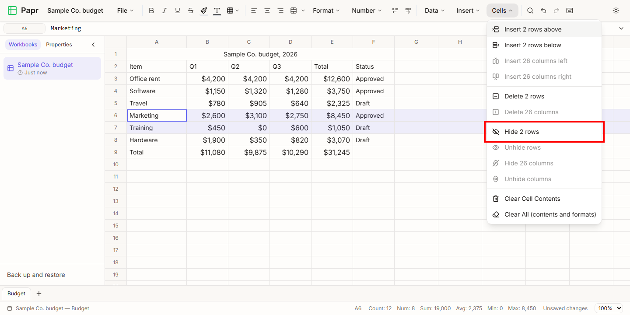
Task: Expand the formula bar chevron
Action: 621,28
